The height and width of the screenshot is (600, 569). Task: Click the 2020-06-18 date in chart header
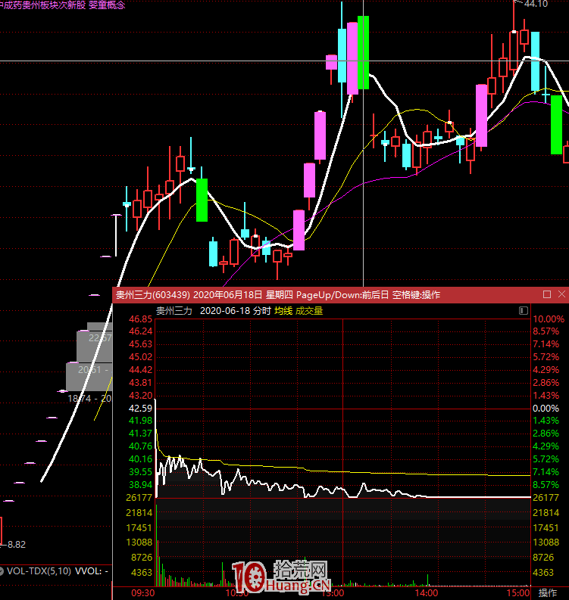(x=225, y=311)
